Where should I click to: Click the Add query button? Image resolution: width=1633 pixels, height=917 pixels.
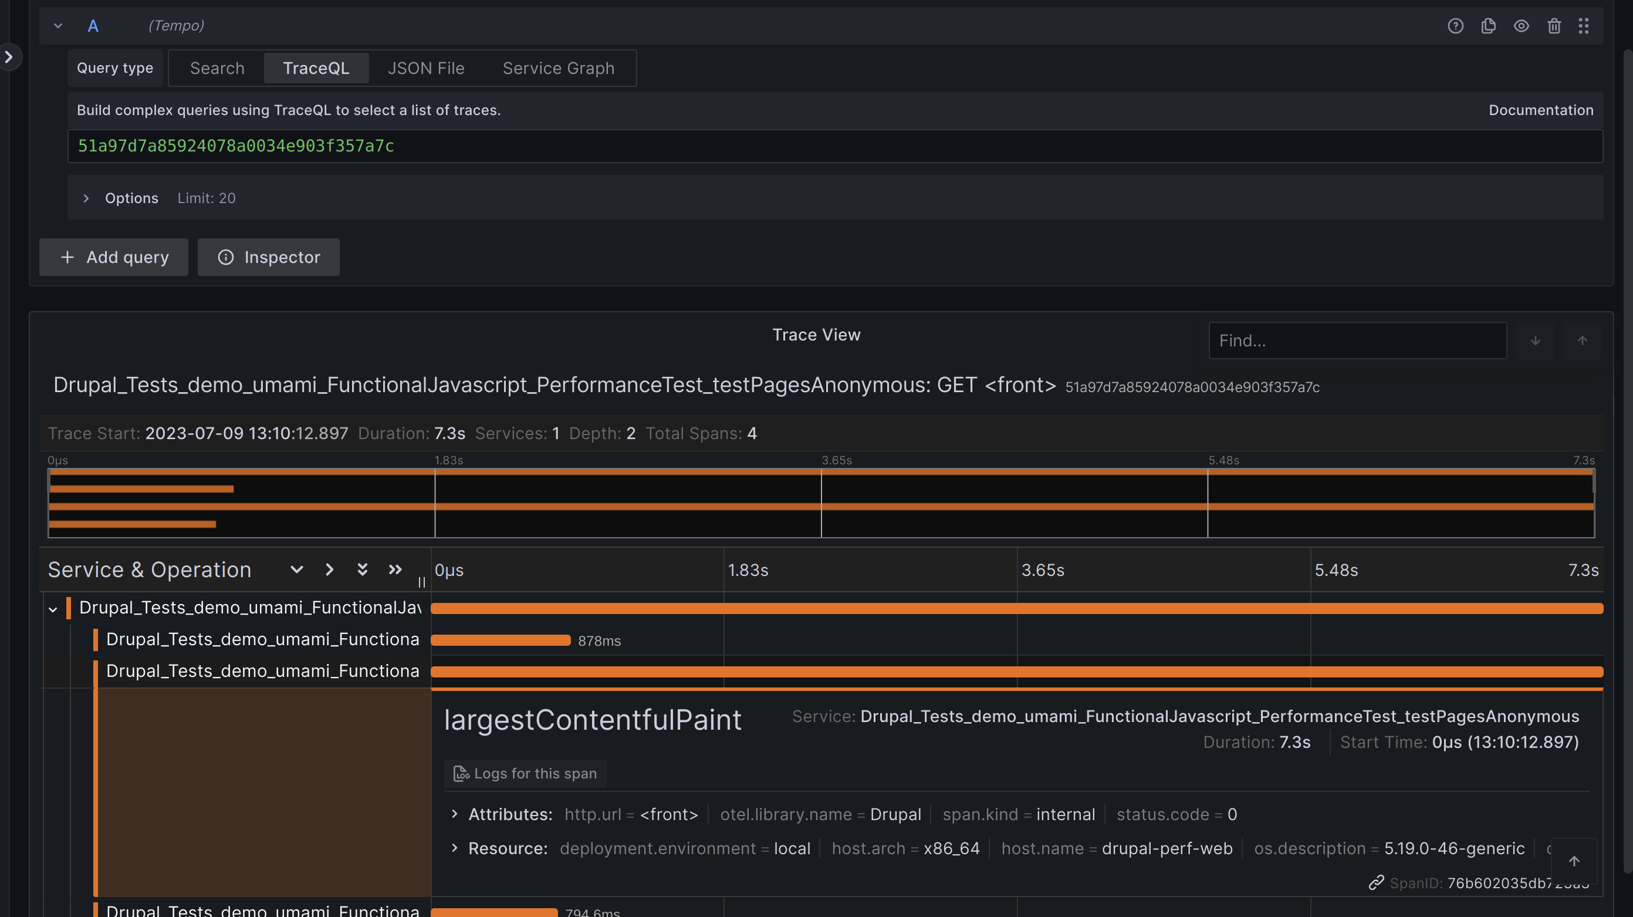click(113, 258)
